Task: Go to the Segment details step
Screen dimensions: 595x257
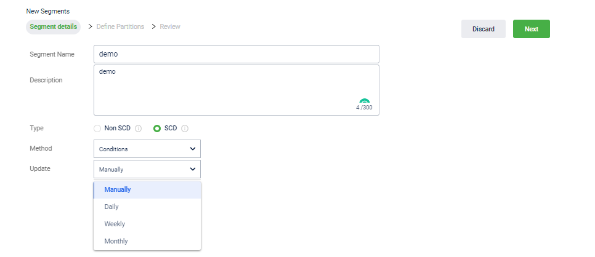Action: coord(54,27)
